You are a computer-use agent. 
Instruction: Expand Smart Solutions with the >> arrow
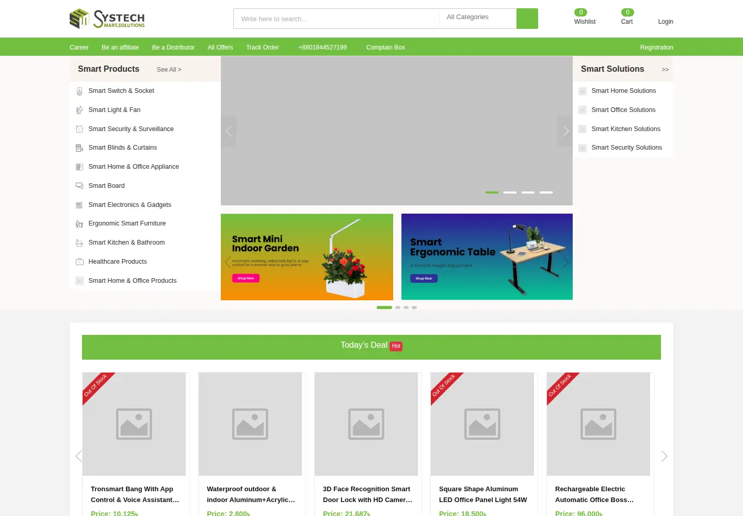(x=665, y=70)
